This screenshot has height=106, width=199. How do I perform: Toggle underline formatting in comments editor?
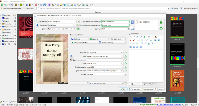tap(149, 43)
